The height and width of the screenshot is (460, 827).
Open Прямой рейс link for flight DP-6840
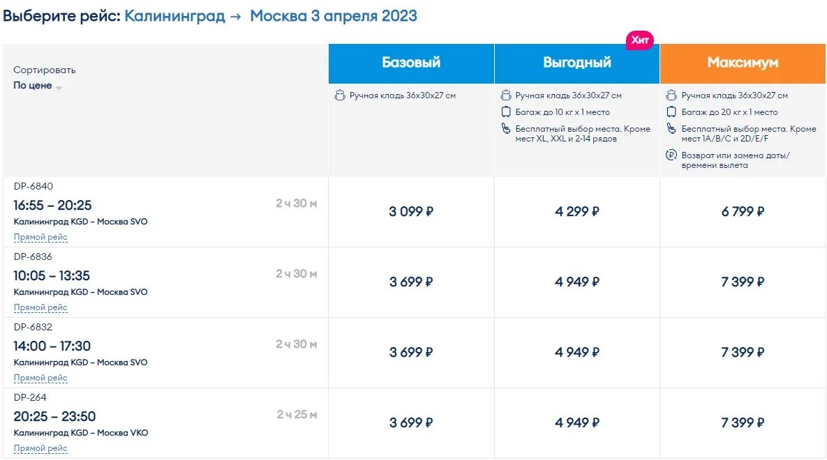[40, 237]
